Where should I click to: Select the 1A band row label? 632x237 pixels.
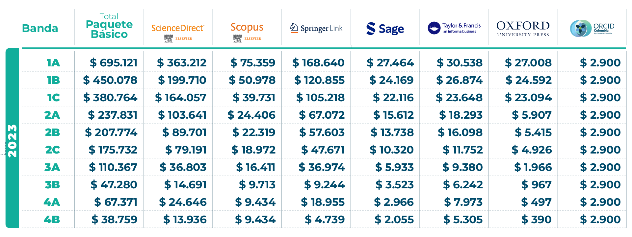point(53,63)
